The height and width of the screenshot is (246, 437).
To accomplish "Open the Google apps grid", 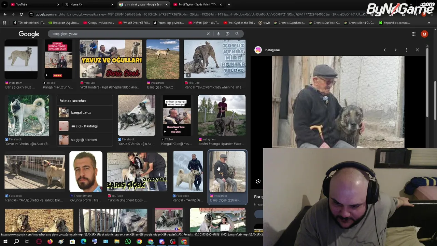I will [413, 34].
